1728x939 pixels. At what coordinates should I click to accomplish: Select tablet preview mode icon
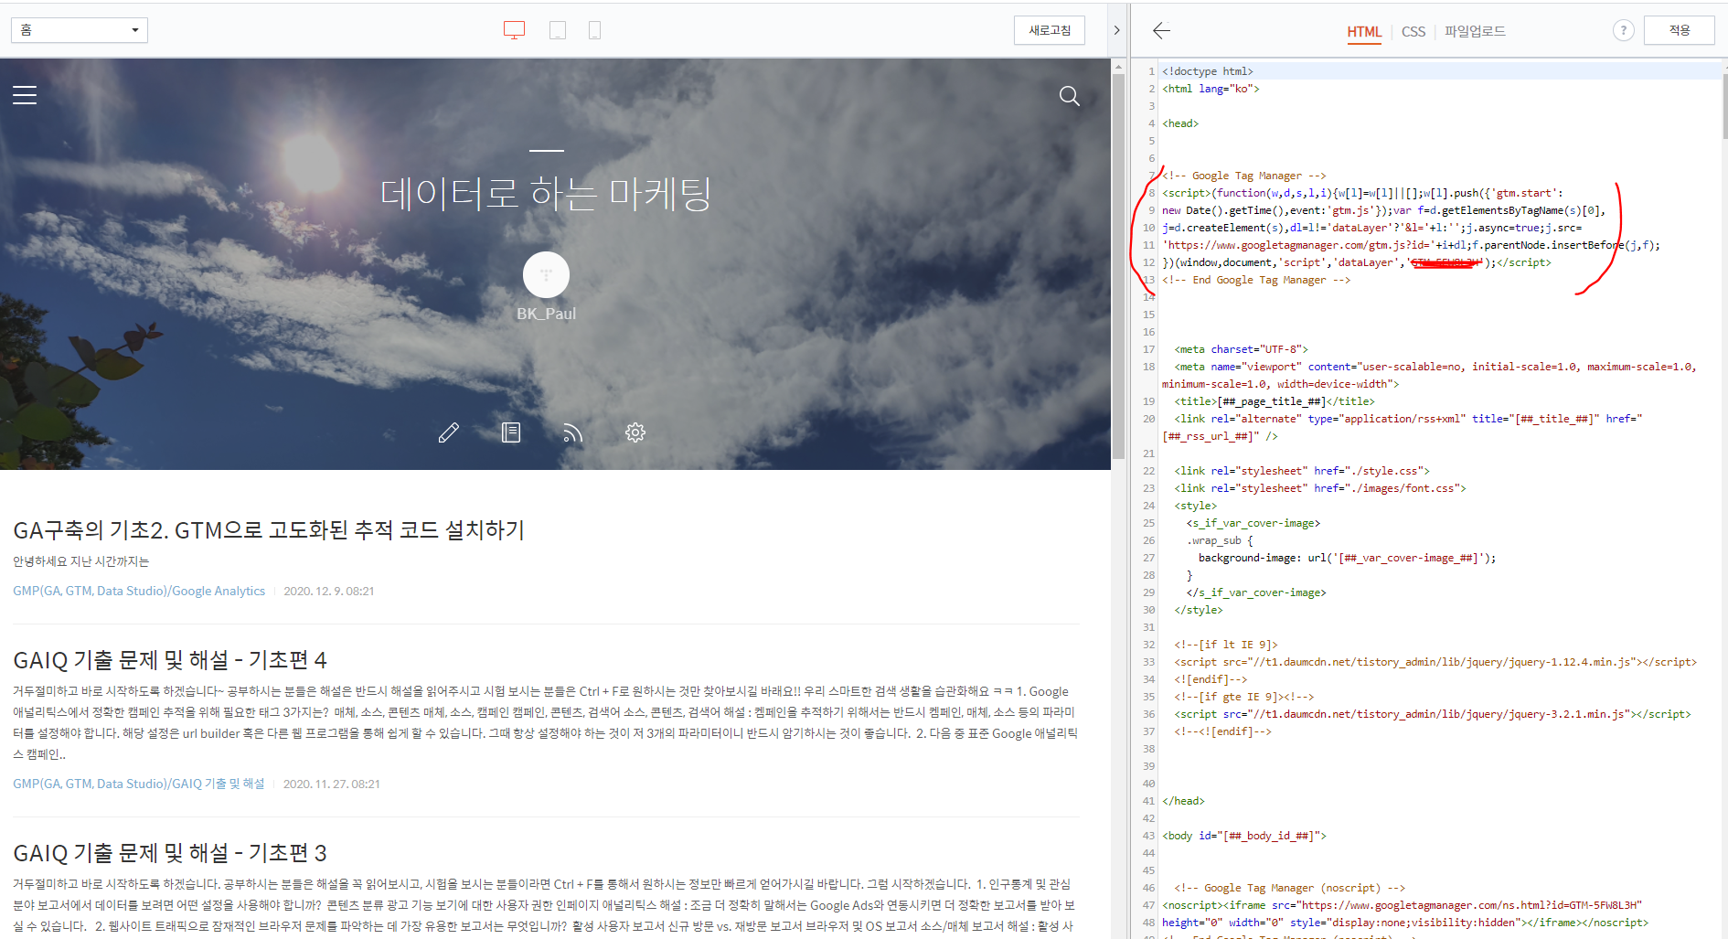pos(558,30)
